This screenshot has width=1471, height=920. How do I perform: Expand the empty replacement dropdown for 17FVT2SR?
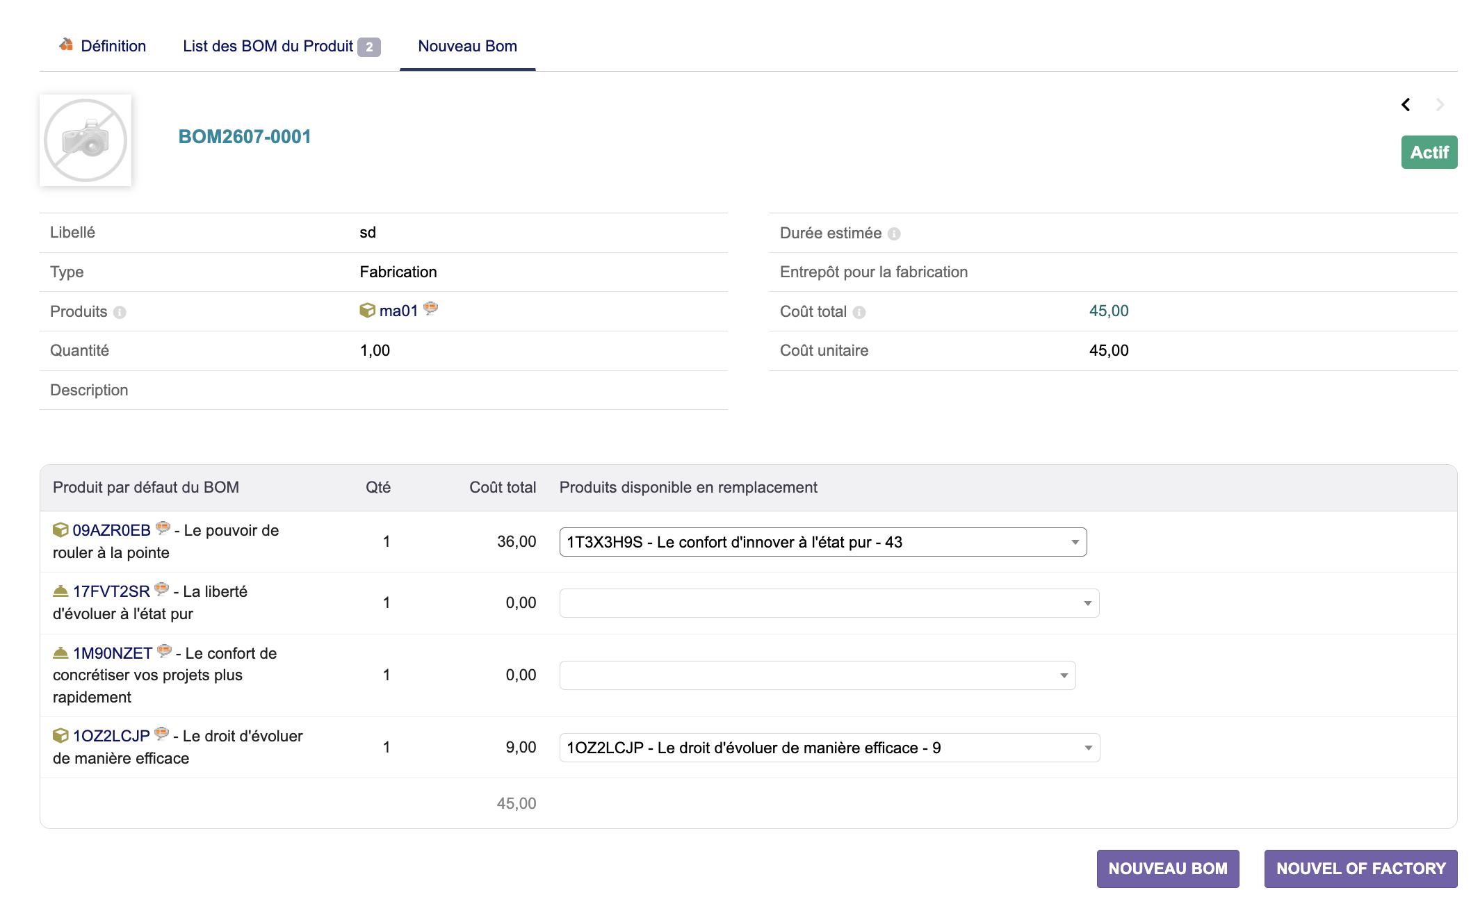(829, 603)
